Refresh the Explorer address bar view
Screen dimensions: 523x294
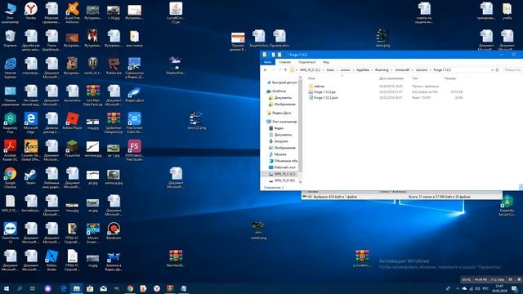coord(497,70)
